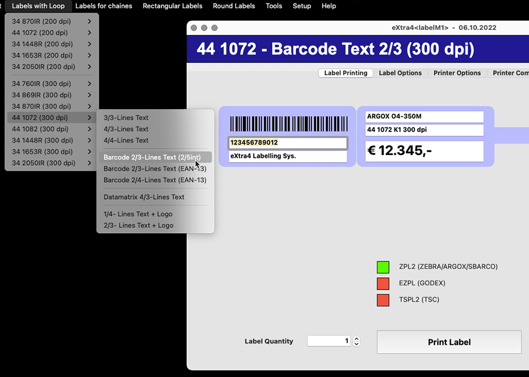Select the Labels for chaines menu
This screenshot has width=529, height=377.
[104, 6]
